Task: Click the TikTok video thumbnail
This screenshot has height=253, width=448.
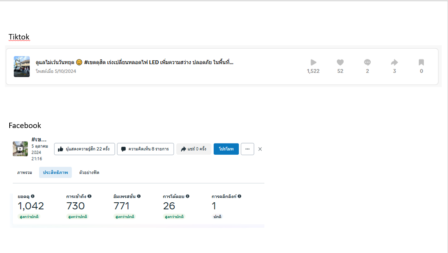Action: pos(22,67)
